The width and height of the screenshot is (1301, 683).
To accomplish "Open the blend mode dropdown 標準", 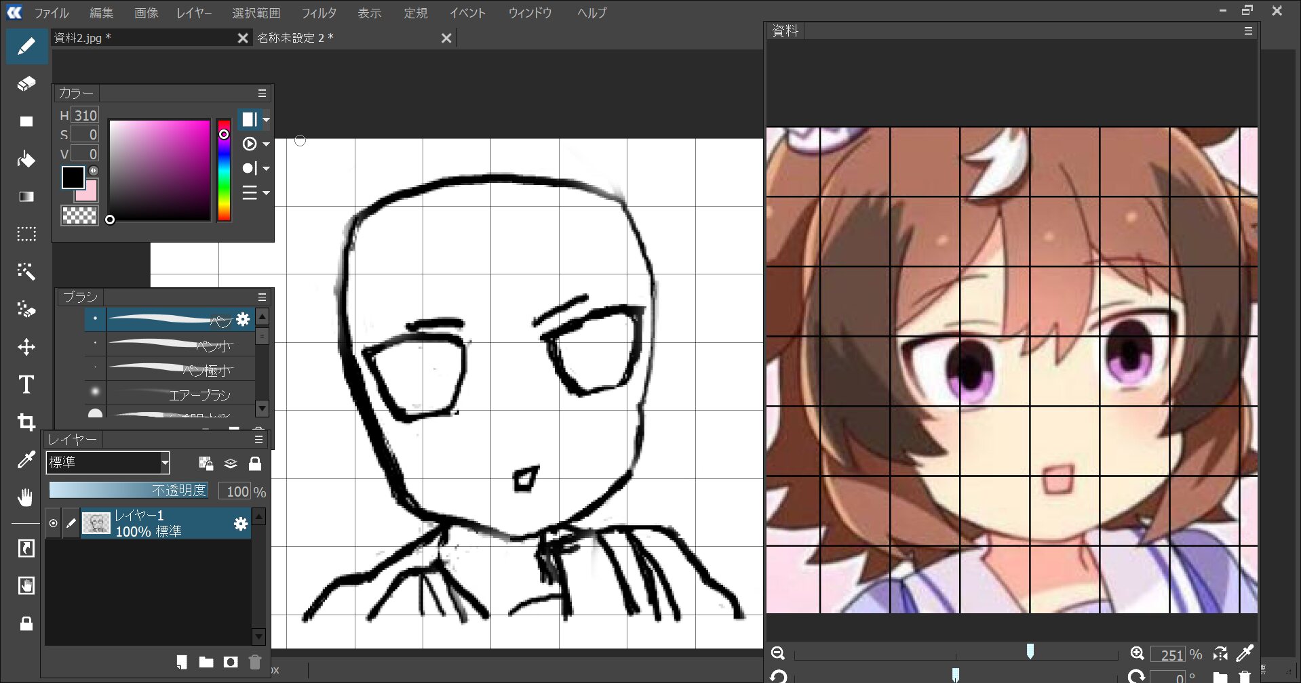I will pyautogui.click(x=107, y=463).
